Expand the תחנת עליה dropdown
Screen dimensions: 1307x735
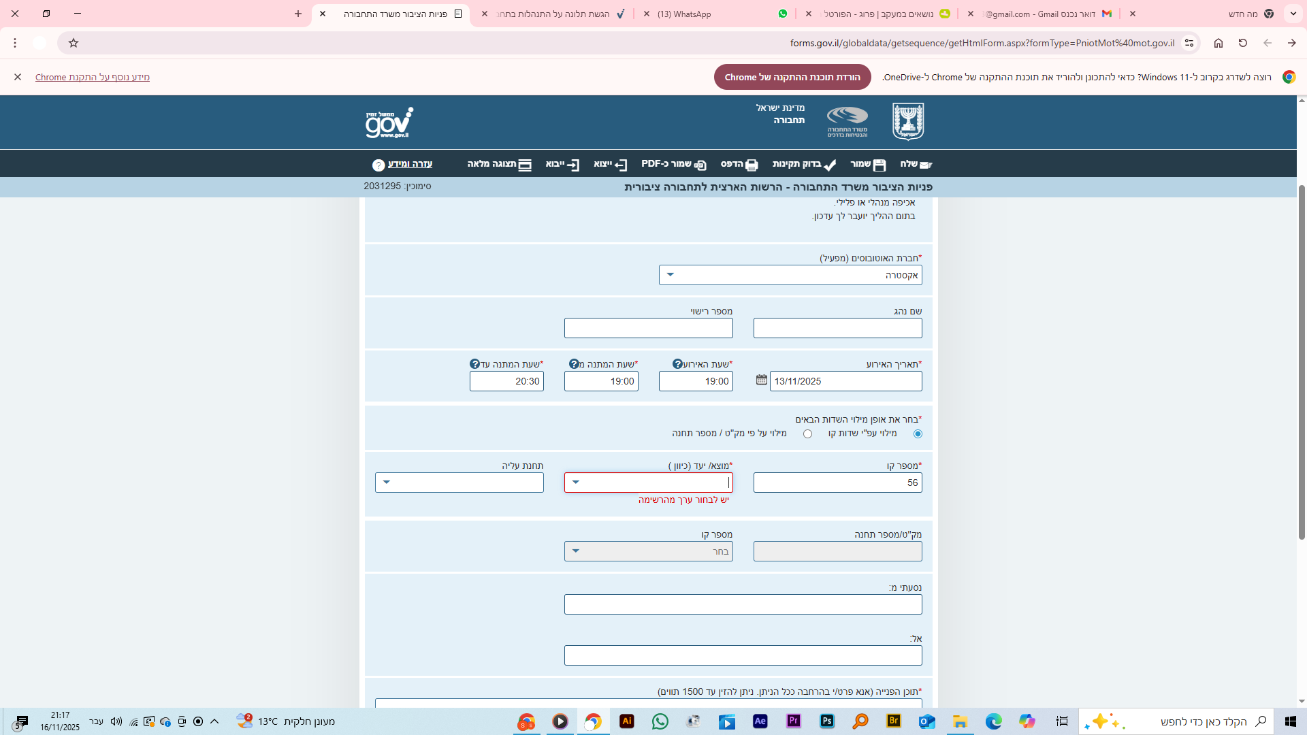(x=387, y=483)
